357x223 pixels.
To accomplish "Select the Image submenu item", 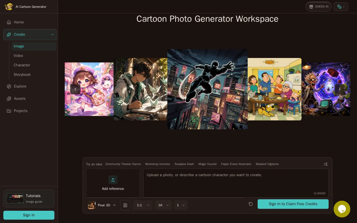I will click(34, 46).
